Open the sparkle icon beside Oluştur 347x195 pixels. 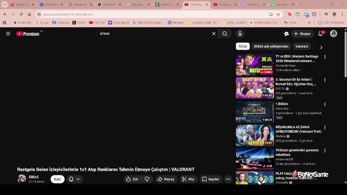(286, 34)
